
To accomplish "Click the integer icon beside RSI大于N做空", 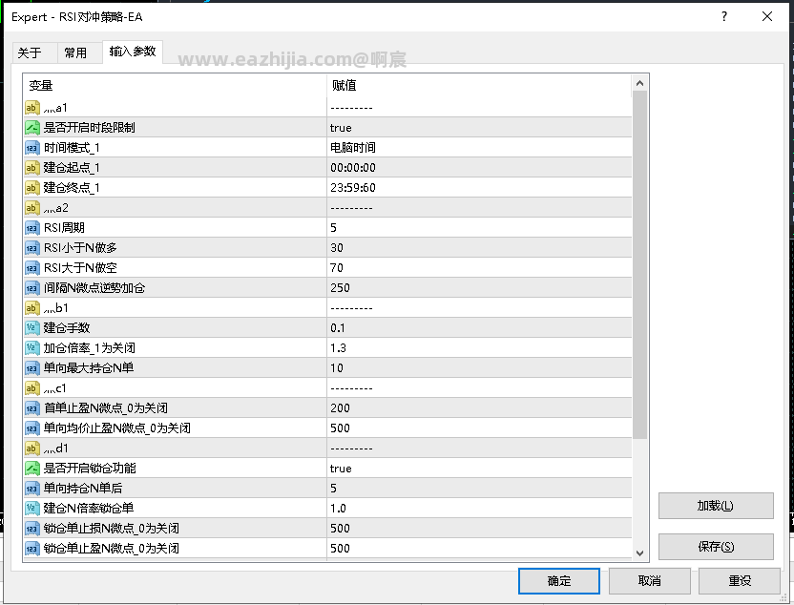I will point(31,268).
